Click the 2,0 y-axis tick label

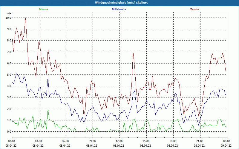(x=9, y=109)
